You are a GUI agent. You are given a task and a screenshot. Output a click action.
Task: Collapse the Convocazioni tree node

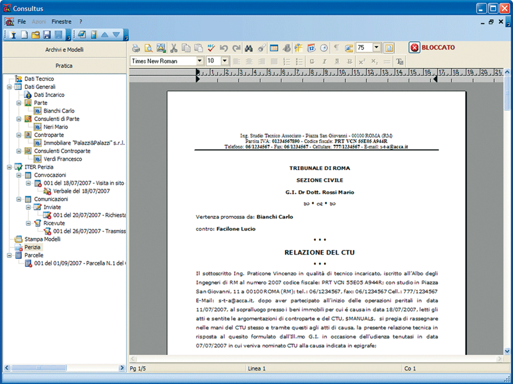(x=19, y=175)
